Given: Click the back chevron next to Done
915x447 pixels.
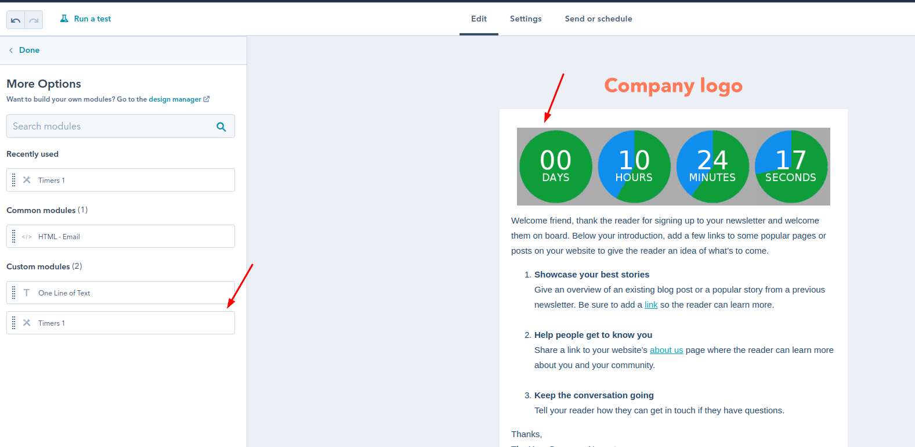Looking at the screenshot, I should [x=11, y=51].
